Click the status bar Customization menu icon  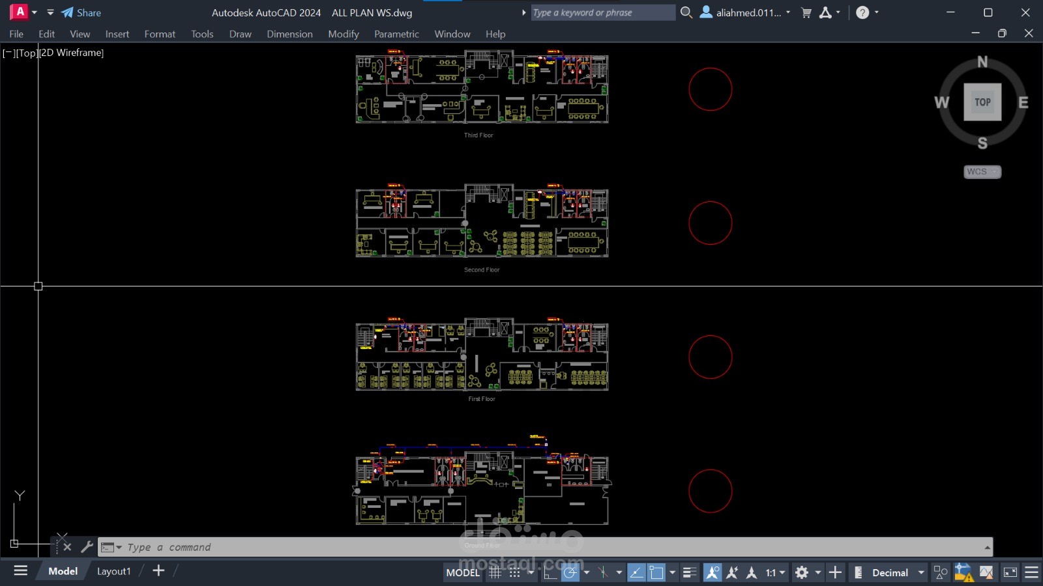tap(1031, 573)
